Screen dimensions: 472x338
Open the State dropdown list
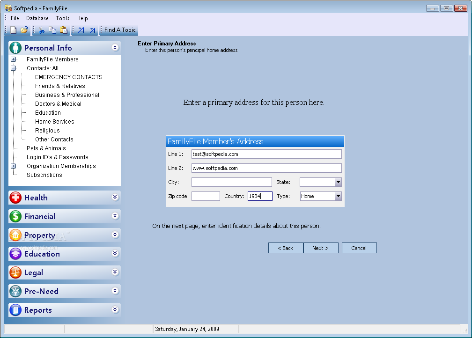tap(339, 182)
